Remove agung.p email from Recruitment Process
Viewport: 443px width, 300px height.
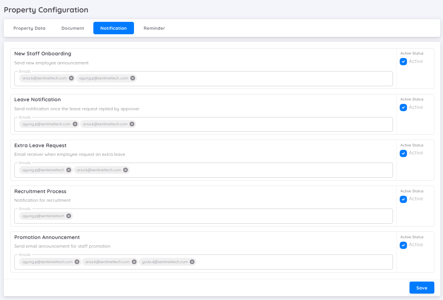[x=69, y=216]
